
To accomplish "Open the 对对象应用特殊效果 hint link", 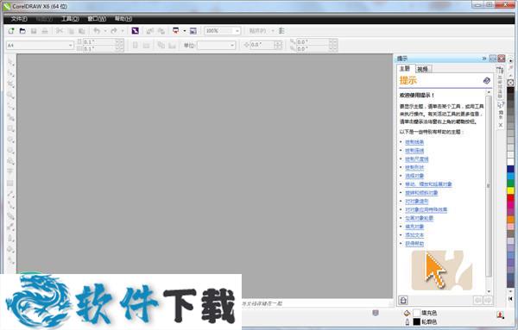I will pos(426,209).
